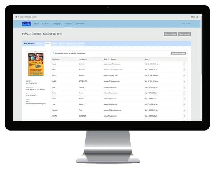Open the Home nav item
This screenshot has height=169, width=219.
37,24
